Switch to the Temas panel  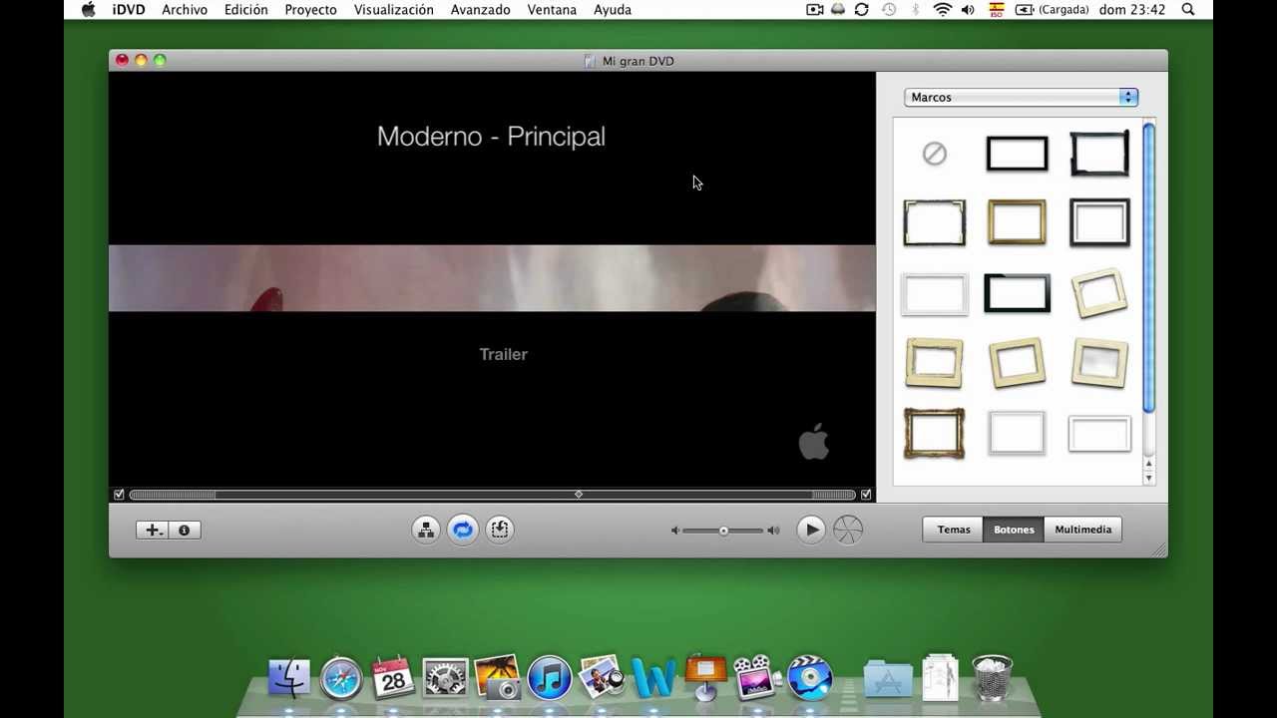[x=954, y=530]
